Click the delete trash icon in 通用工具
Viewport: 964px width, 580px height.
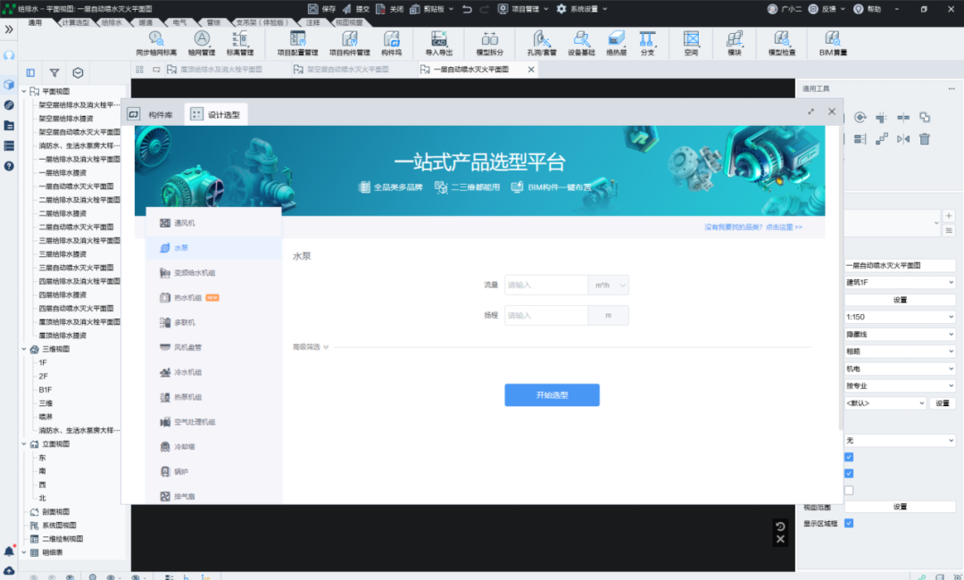(925, 139)
